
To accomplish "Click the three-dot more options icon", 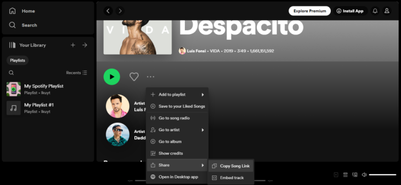I will point(151,77).
